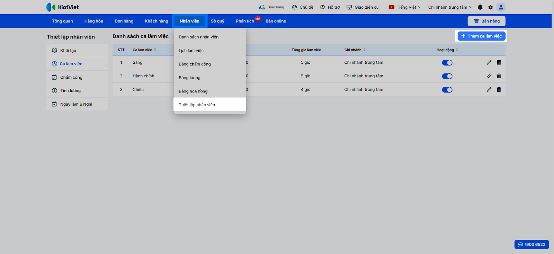Click Chi nhánh trung tâm in Chiều row
Image resolution: width=554 pixels, height=254 pixels.
click(x=364, y=89)
